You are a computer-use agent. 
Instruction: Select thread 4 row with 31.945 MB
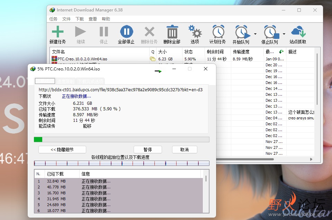118,199
